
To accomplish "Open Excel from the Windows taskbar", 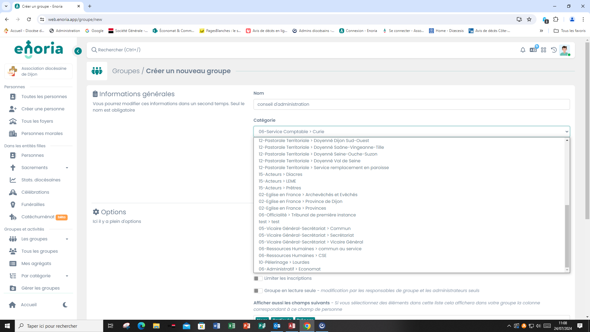I will (x=232, y=326).
